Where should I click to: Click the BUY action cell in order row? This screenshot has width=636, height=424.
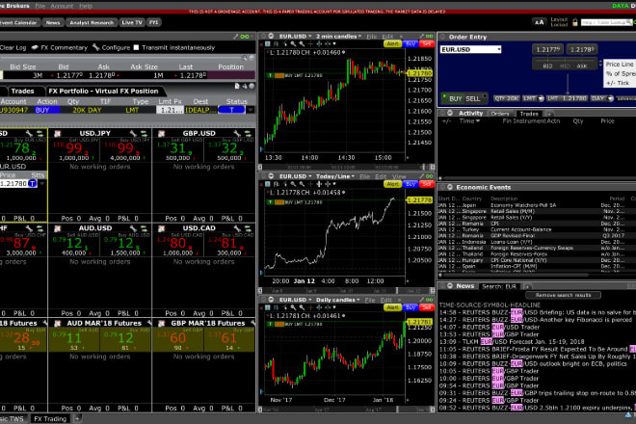(47, 110)
